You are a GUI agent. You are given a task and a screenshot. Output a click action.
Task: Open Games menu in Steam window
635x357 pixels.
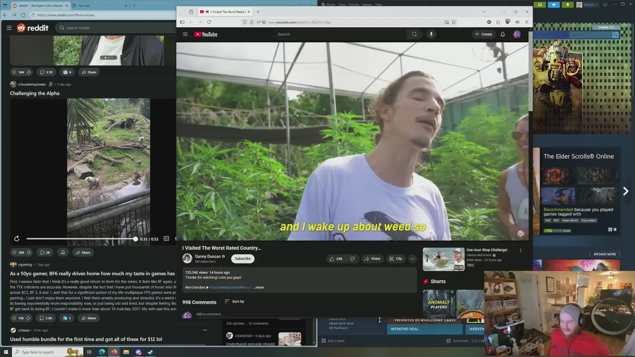coord(367,4)
